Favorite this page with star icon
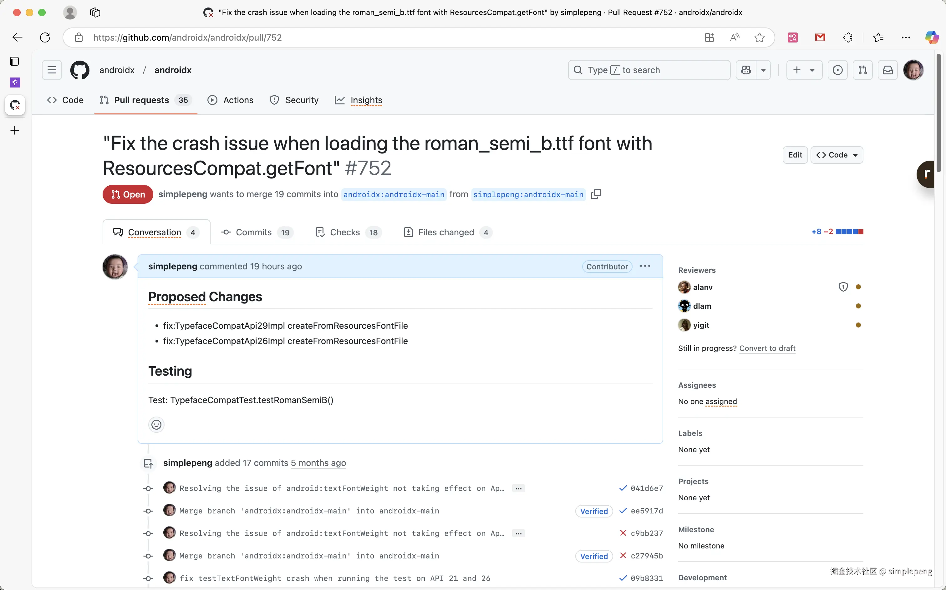Screen dimensions: 946x590 [x=759, y=37]
